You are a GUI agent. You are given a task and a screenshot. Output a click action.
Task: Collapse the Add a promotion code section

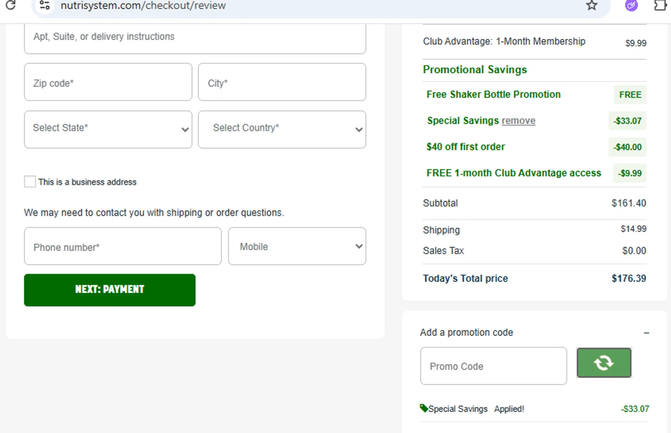tap(646, 333)
